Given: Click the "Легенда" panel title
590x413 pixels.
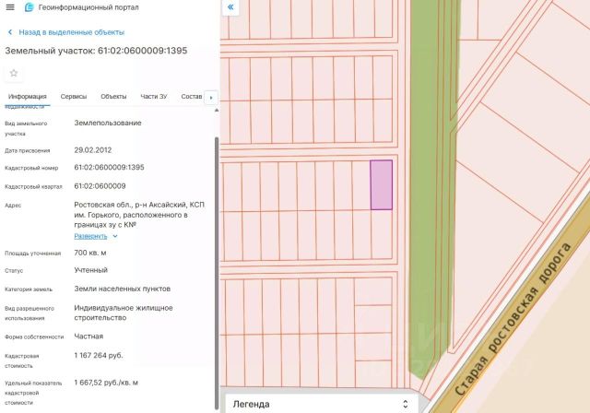Looking at the screenshot, I should click(251, 405).
